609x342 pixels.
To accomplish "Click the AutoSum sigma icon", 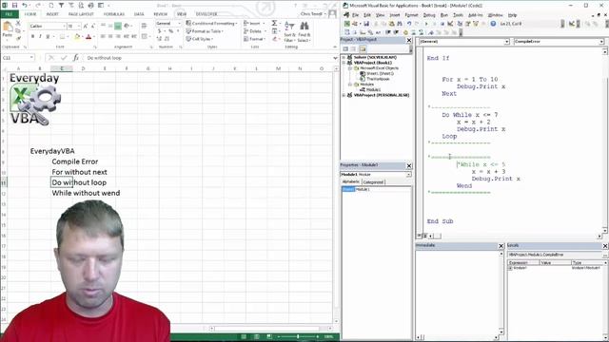I will tap(274, 23).
